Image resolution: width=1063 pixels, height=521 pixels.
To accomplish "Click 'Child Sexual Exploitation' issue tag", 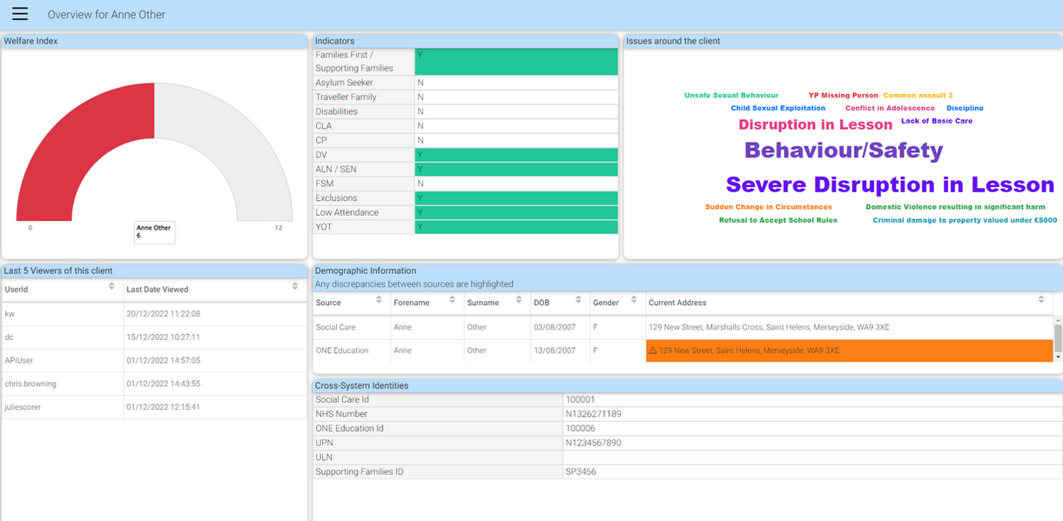I will [777, 109].
